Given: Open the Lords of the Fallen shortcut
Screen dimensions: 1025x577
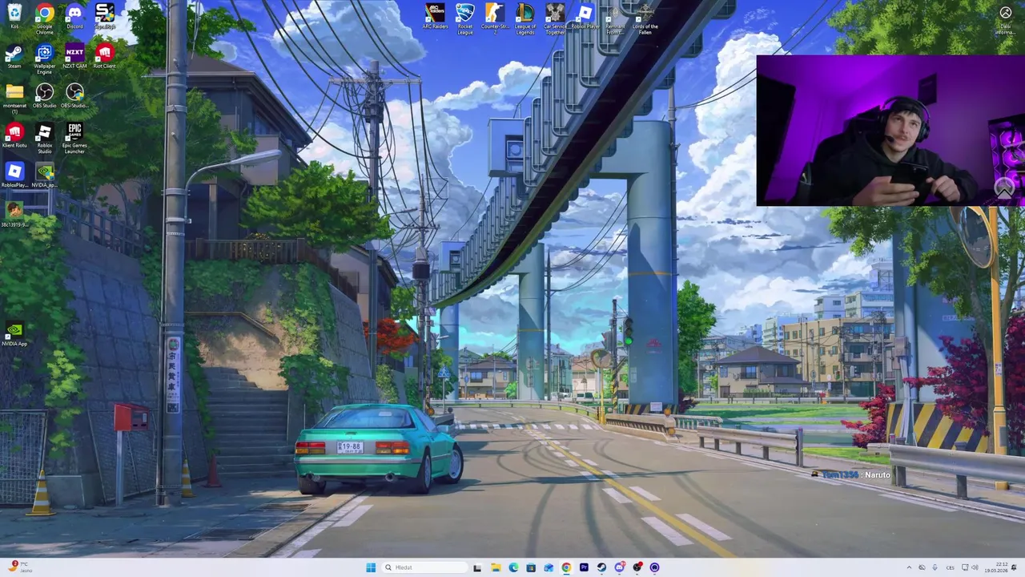Looking at the screenshot, I should [x=645, y=18].
